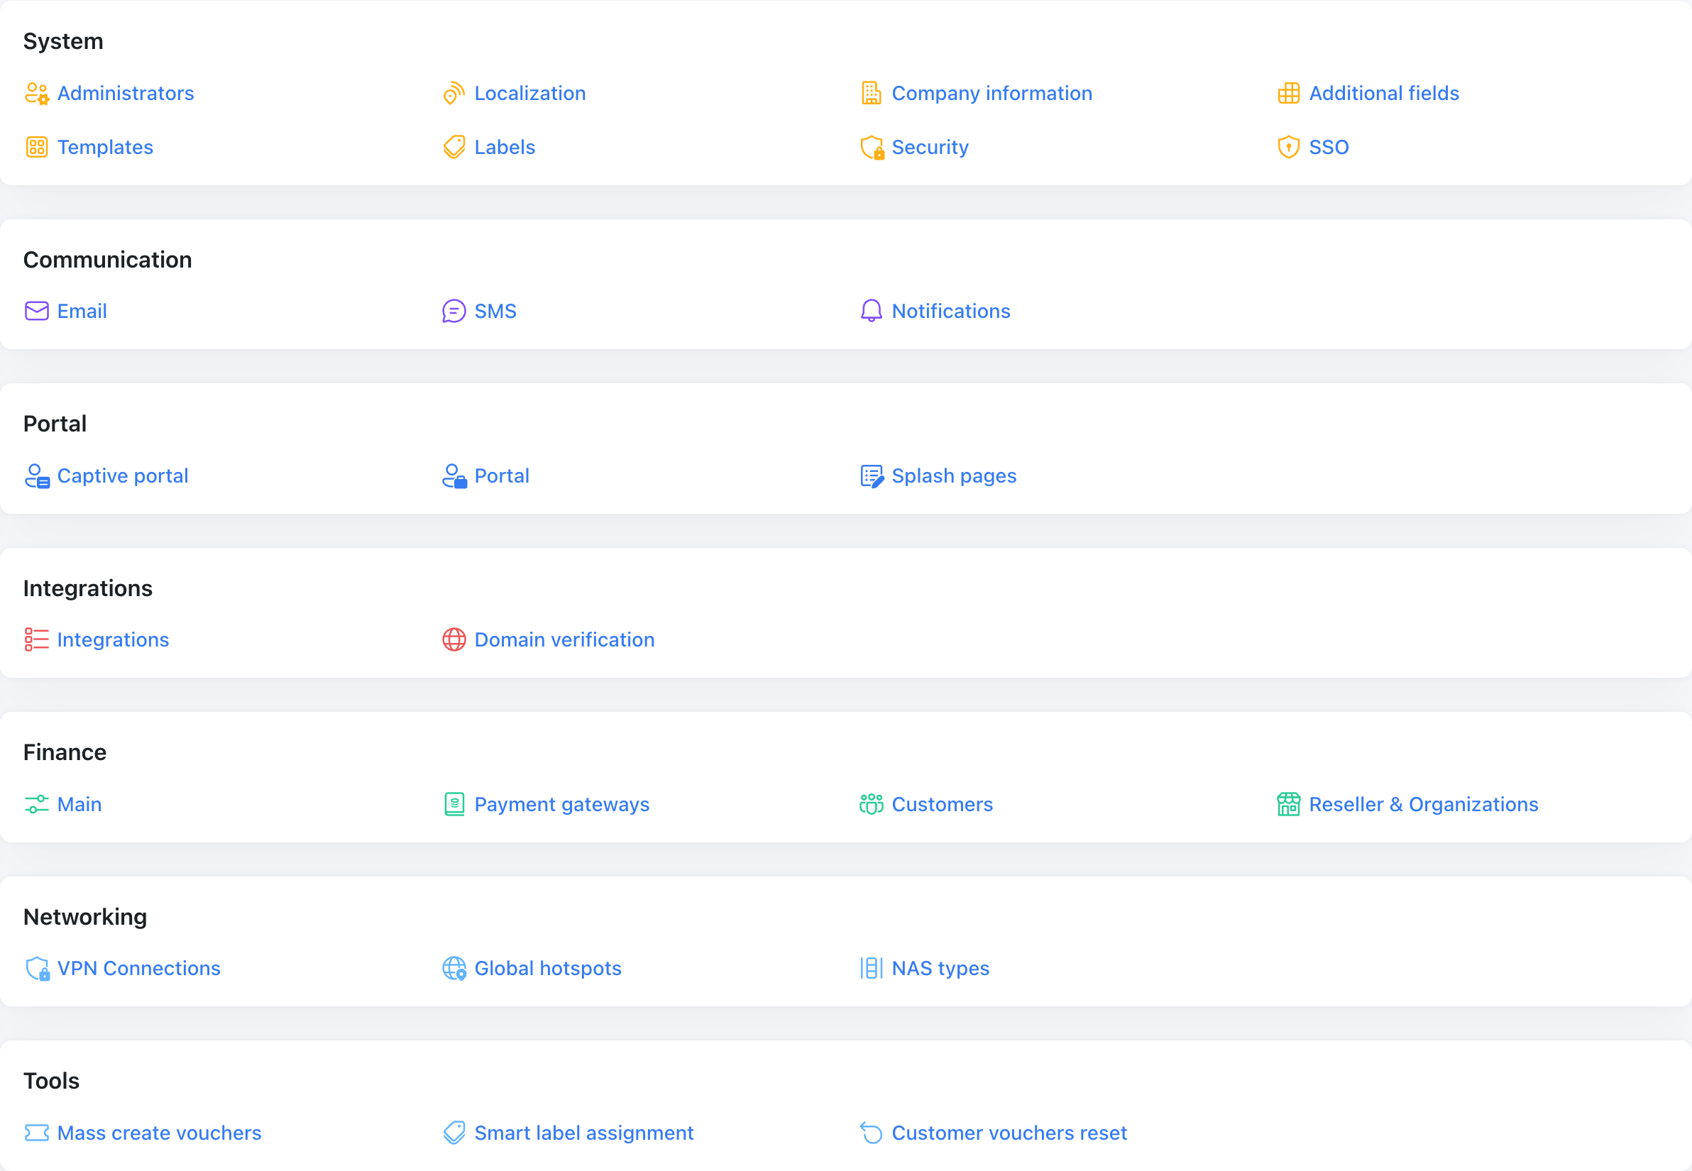1692x1171 pixels.
Task: Click the Global hotspots globe icon
Action: pyautogui.click(x=454, y=969)
